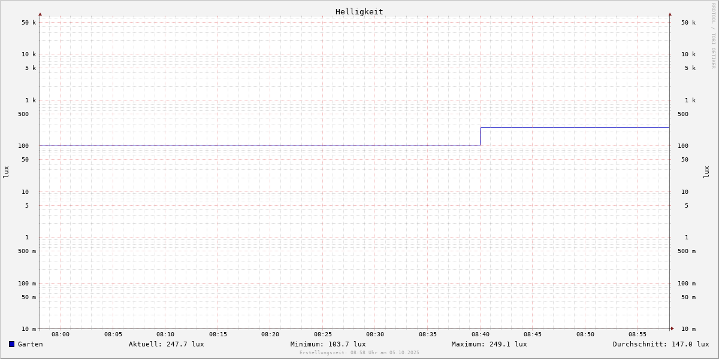Click the left axis 500 m label
Screen dimensions: 719x359
27,251
